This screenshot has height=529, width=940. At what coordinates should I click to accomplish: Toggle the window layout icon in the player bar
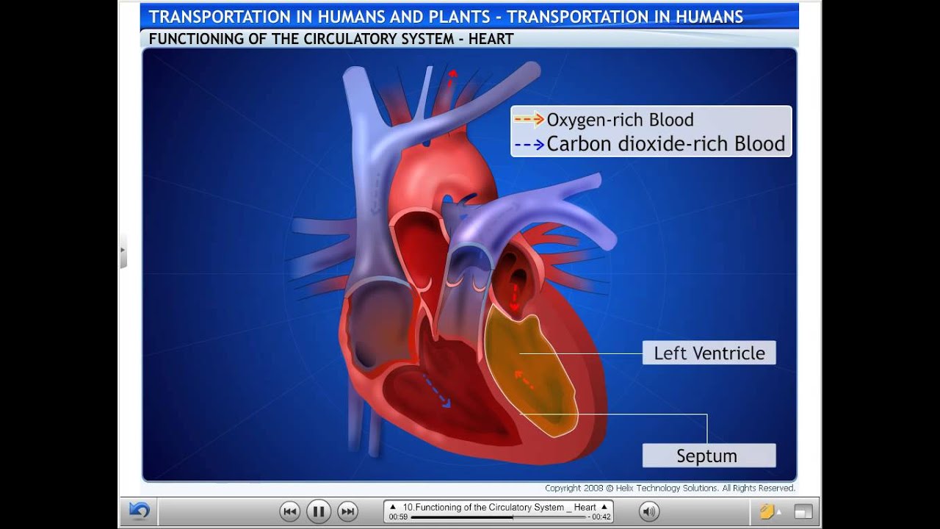coord(802,512)
